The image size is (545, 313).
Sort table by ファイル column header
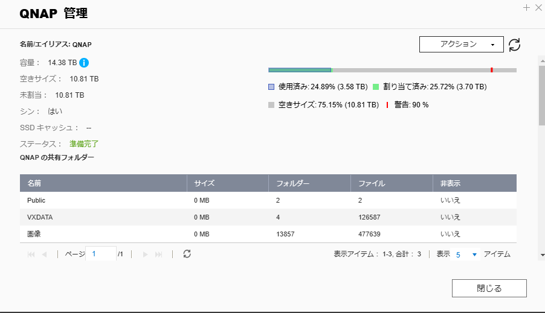coord(392,183)
